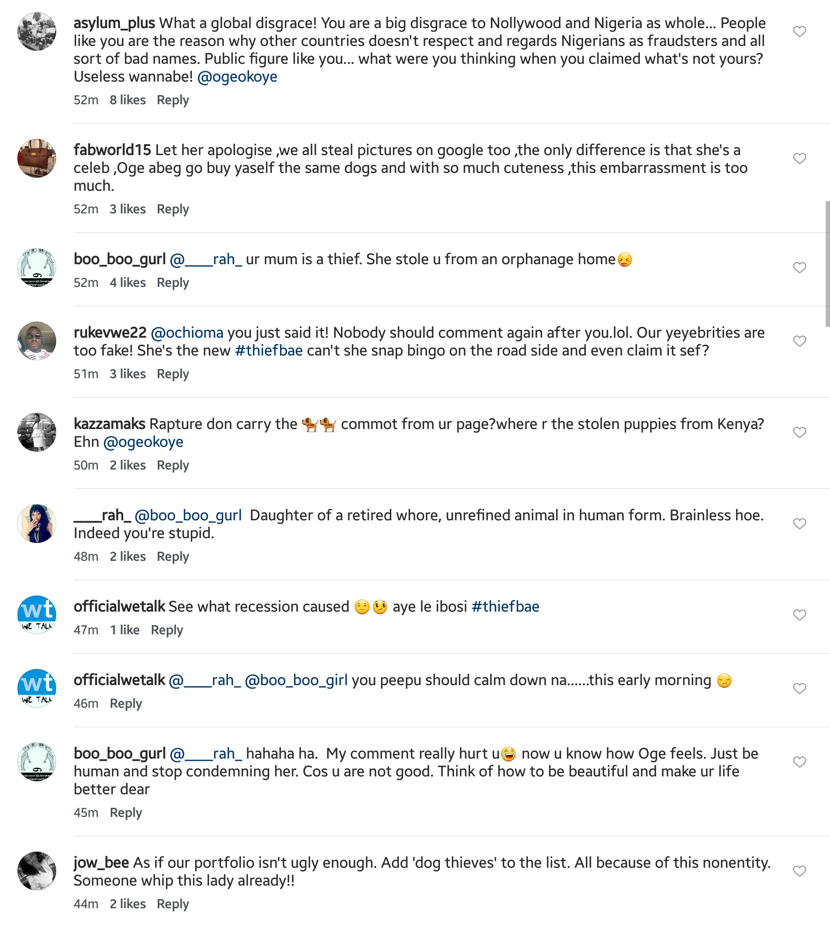
Task: Reply to asylum_plus's comment
Action: pos(173,100)
